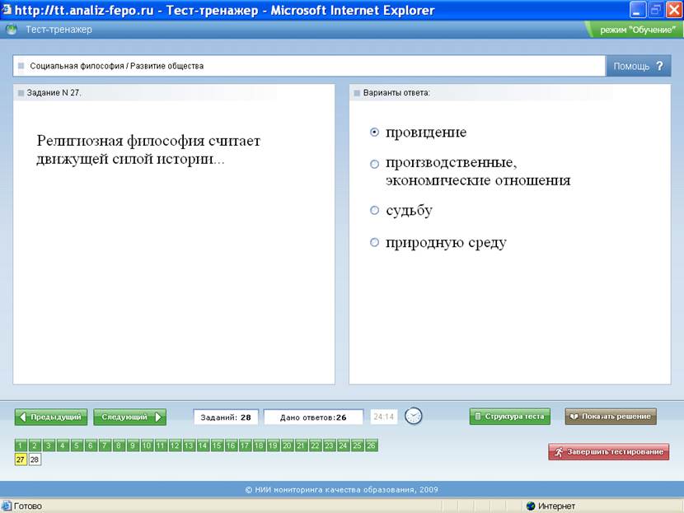The width and height of the screenshot is (684, 513).
Task: Jump to question 3
Action: [49, 445]
